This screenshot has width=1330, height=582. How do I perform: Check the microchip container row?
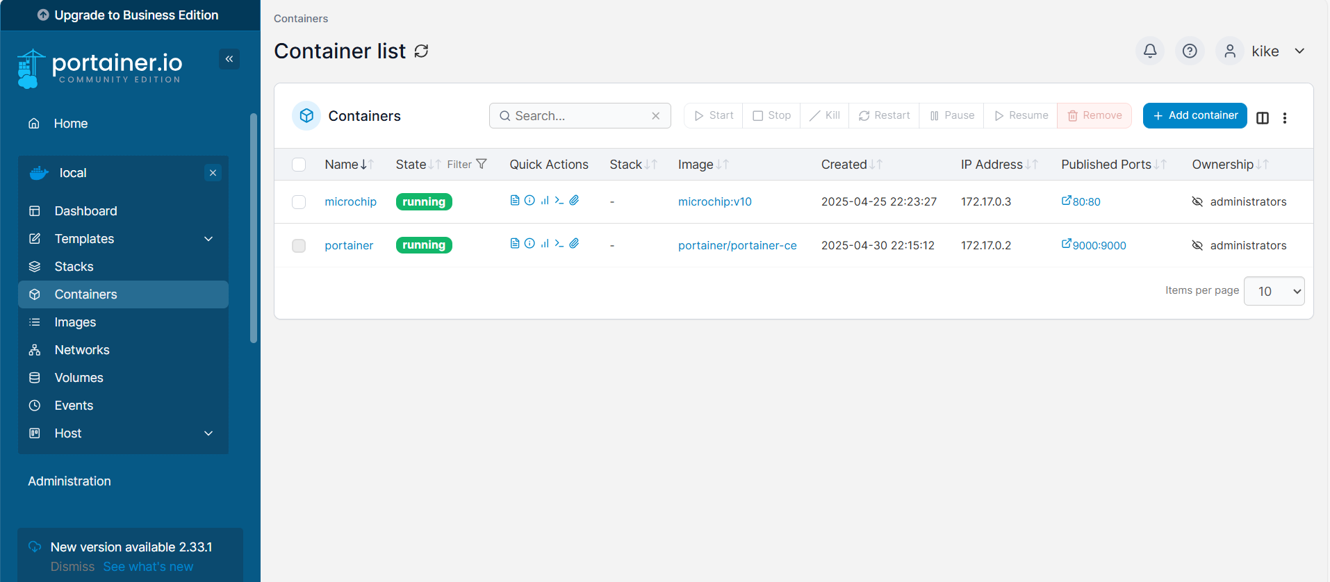pyautogui.click(x=299, y=202)
